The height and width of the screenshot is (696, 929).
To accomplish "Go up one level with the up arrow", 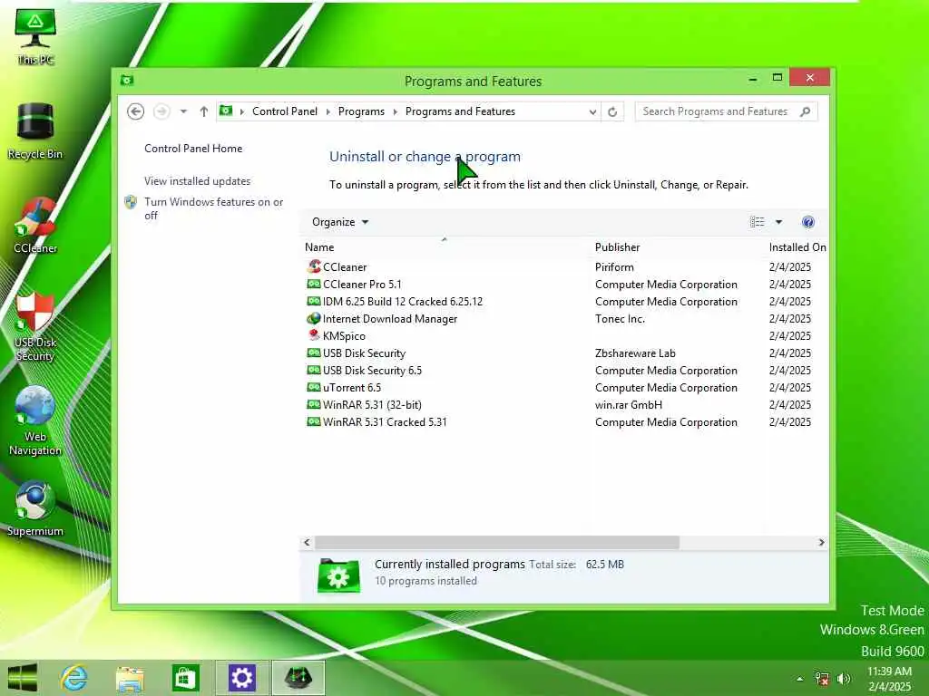I will click(204, 111).
